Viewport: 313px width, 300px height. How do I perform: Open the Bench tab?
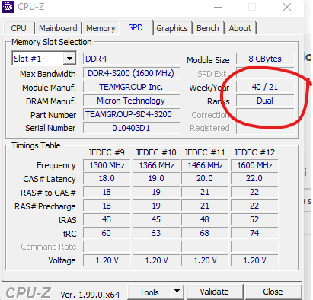[208, 28]
